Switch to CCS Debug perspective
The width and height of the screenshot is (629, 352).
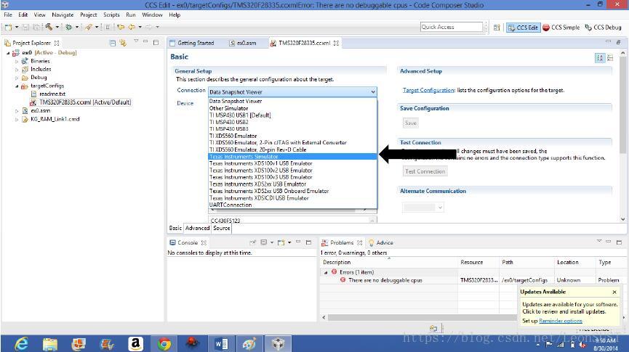pyautogui.click(x=603, y=28)
